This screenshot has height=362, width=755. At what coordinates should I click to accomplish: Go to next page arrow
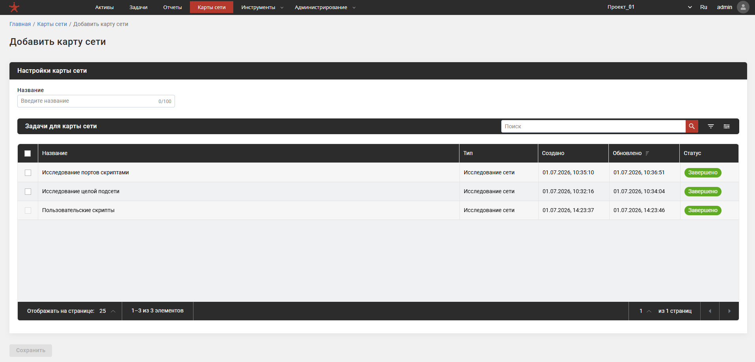[x=729, y=311]
